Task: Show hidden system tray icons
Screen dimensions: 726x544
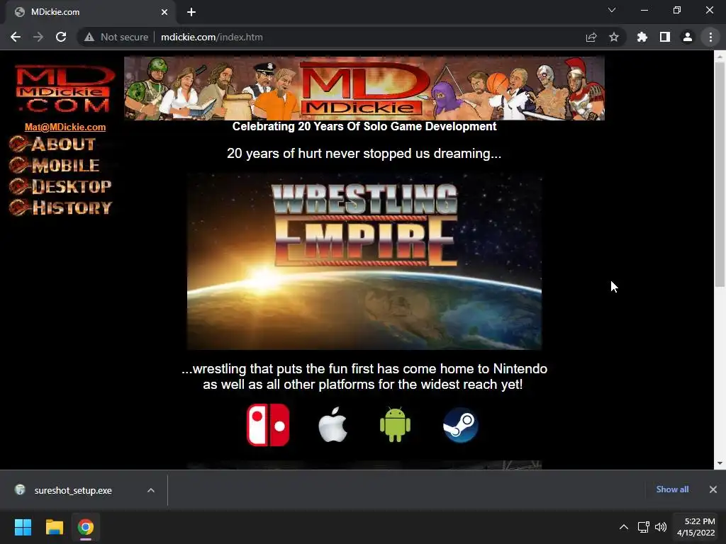Action: pyautogui.click(x=624, y=527)
